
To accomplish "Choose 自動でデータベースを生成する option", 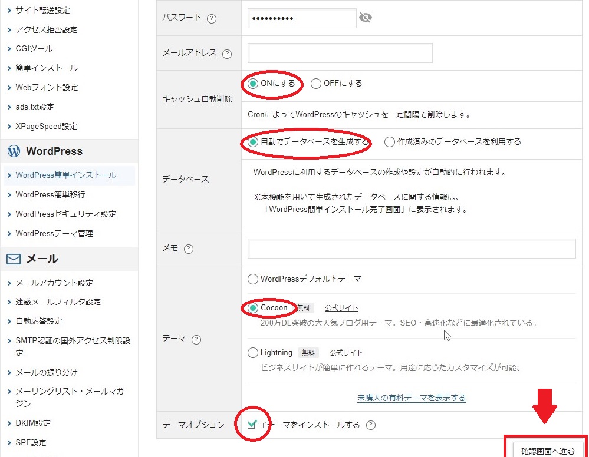I will coord(253,142).
